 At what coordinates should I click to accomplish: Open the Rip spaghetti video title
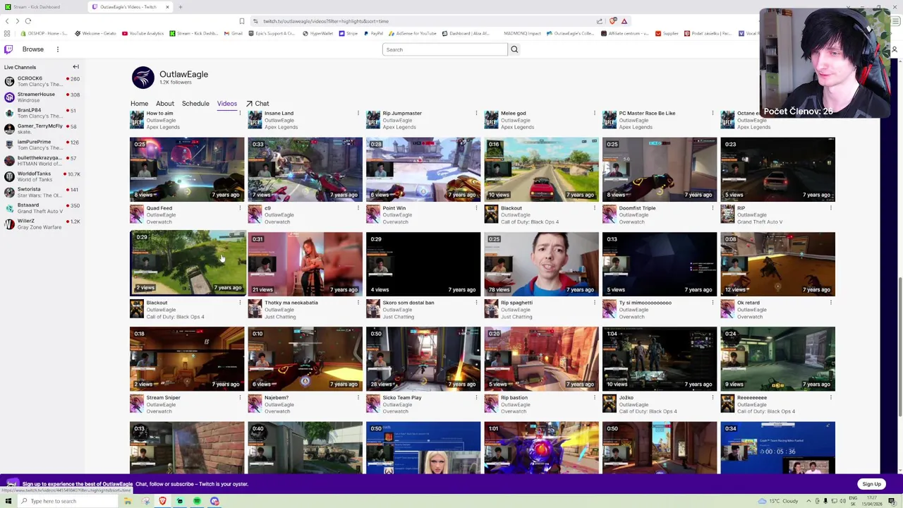pos(516,303)
